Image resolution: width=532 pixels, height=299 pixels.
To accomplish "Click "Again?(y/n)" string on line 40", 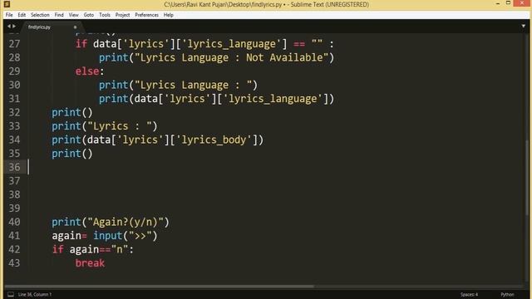I will (x=125, y=222).
